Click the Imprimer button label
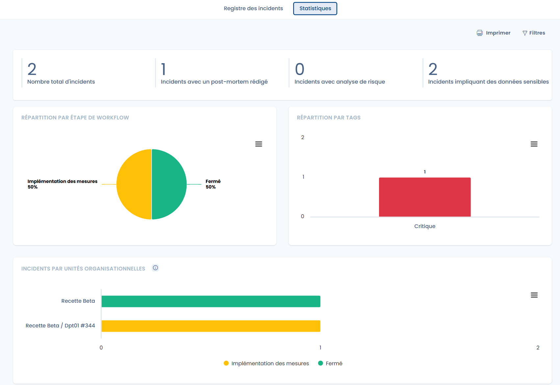 [498, 33]
